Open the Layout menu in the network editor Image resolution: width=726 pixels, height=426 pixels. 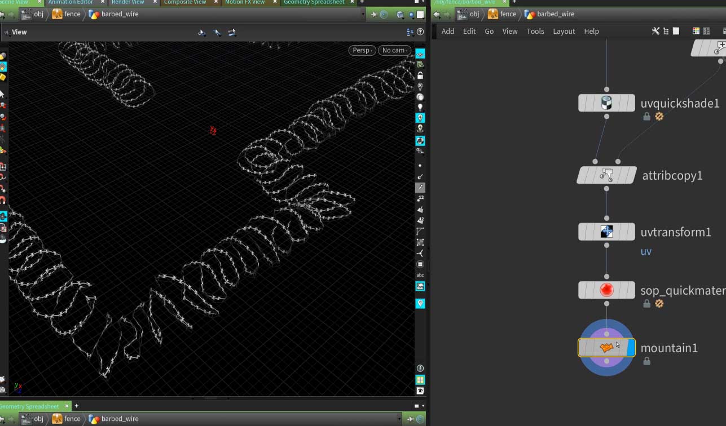[x=564, y=31]
